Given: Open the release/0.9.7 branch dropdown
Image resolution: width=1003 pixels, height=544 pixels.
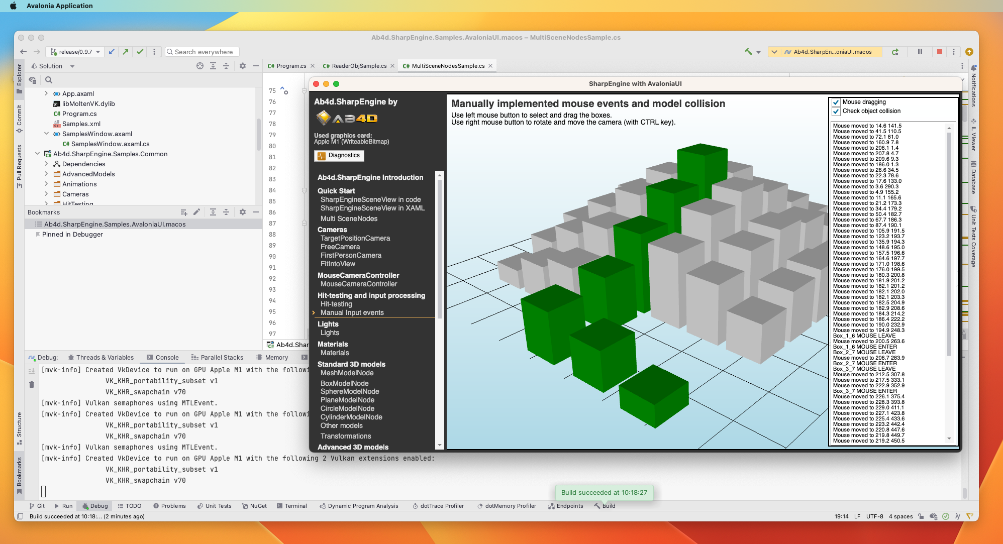Looking at the screenshot, I should click(x=76, y=52).
